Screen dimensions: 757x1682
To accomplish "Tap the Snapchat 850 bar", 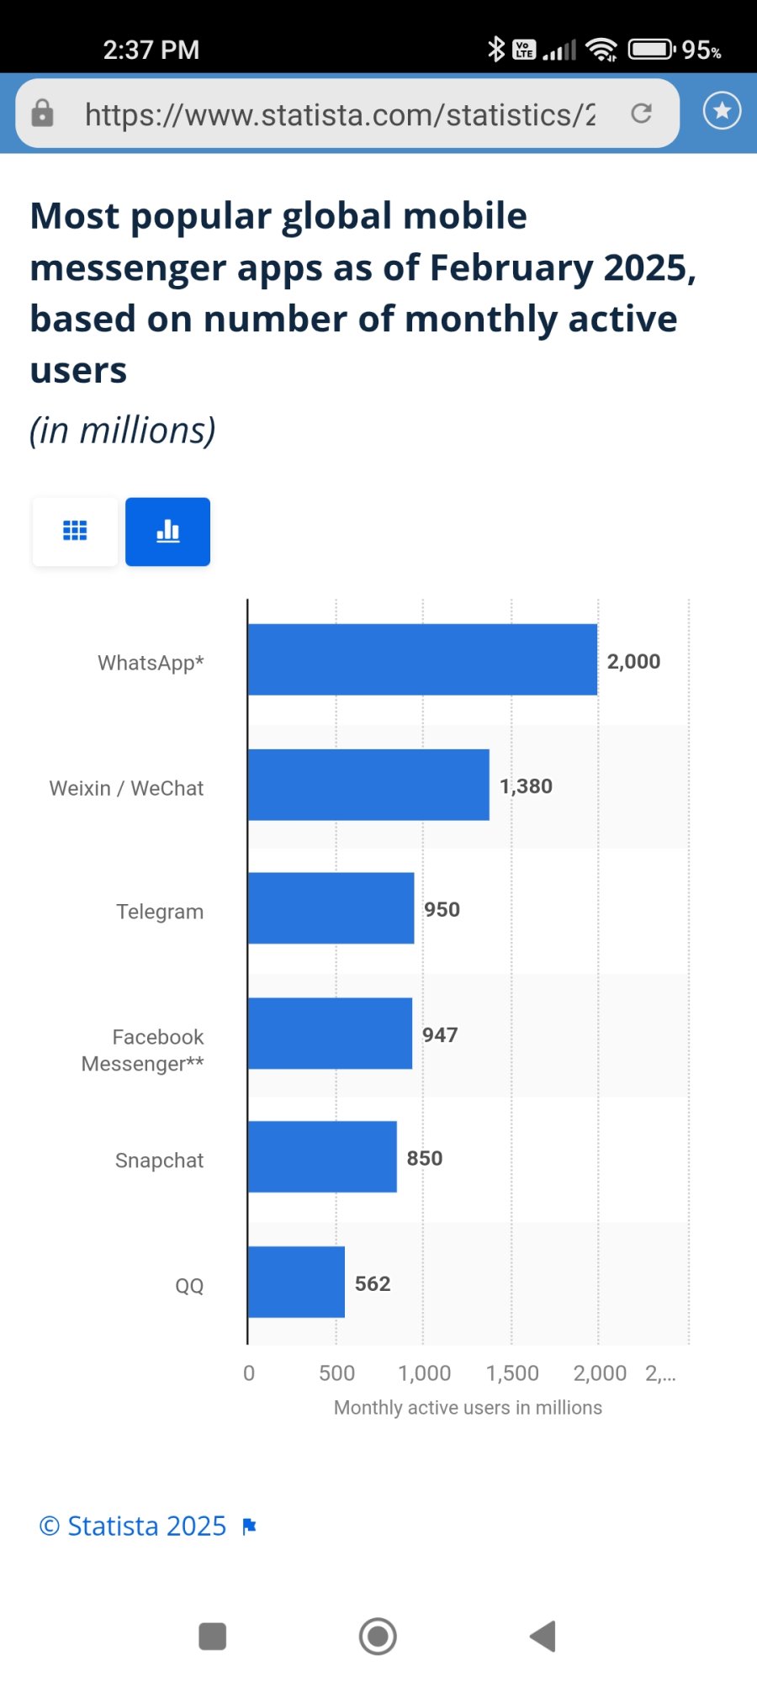I will pyautogui.click(x=322, y=1156).
